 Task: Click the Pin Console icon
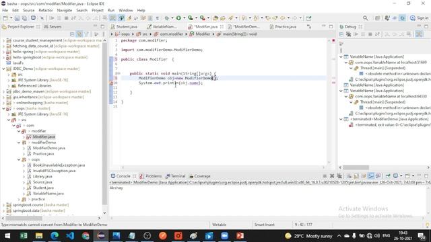tap(388, 176)
